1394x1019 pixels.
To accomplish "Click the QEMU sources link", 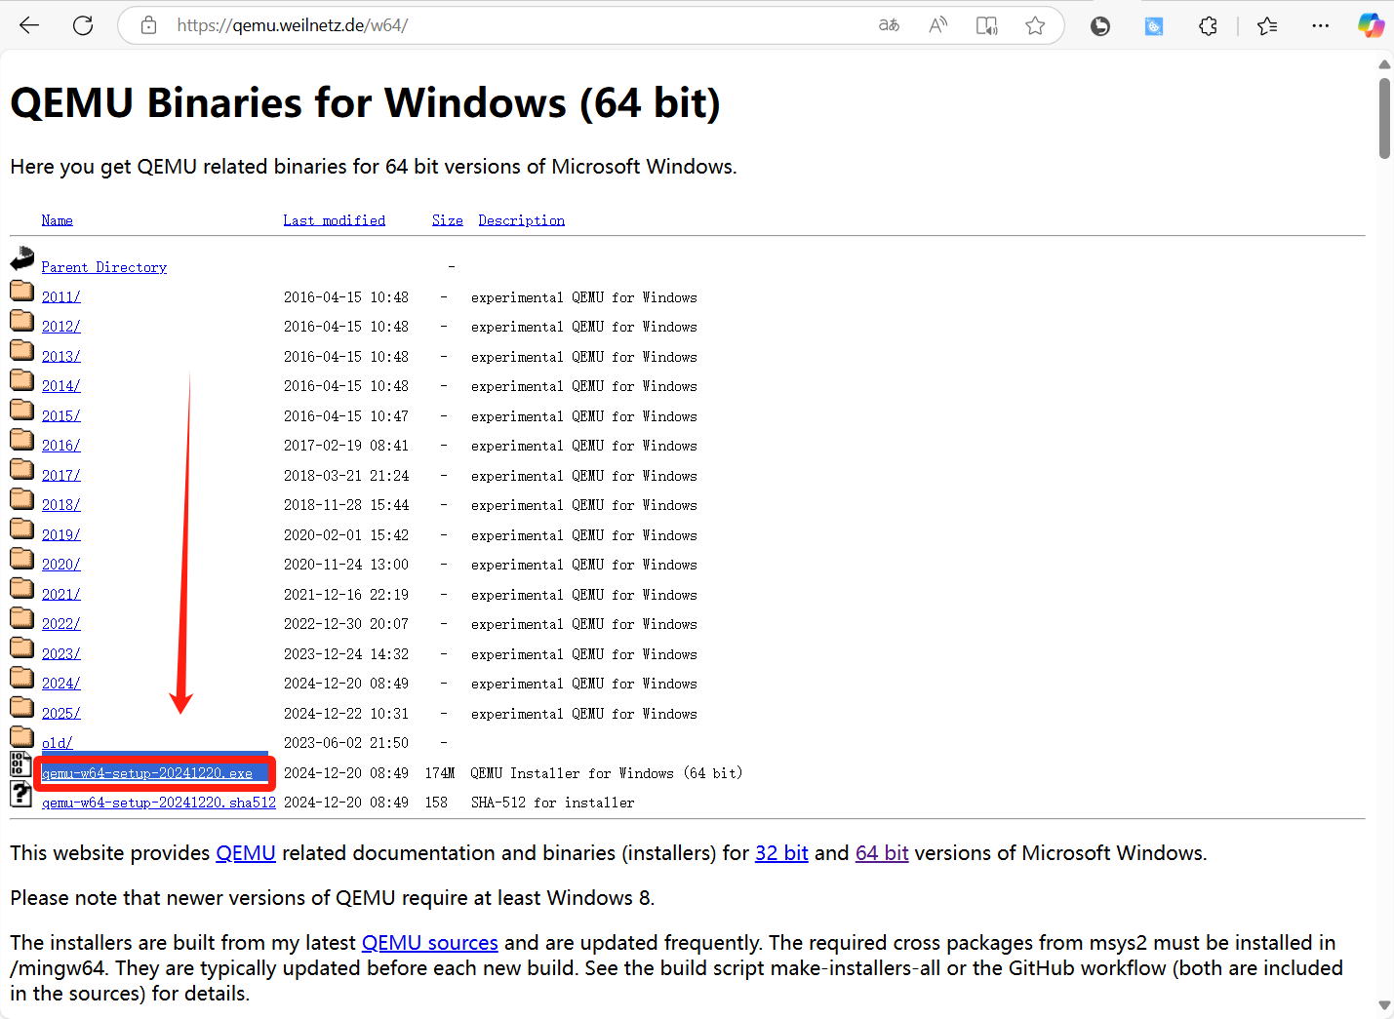I will (x=429, y=943).
